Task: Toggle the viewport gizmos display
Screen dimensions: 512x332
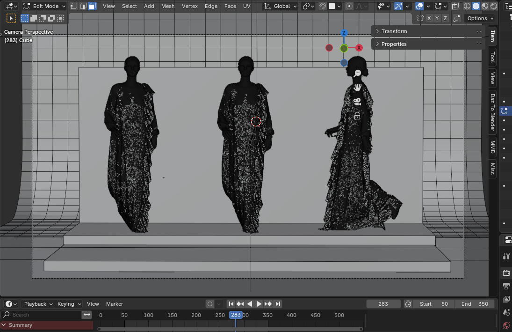Action: click(x=398, y=6)
